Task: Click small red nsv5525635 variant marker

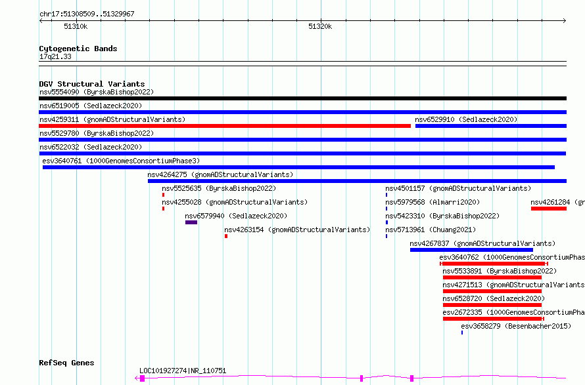Action: point(164,195)
